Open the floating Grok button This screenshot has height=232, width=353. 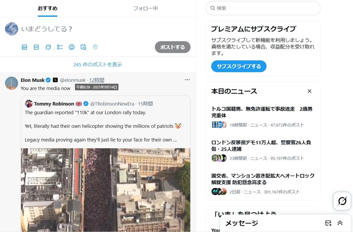tap(342, 201)
